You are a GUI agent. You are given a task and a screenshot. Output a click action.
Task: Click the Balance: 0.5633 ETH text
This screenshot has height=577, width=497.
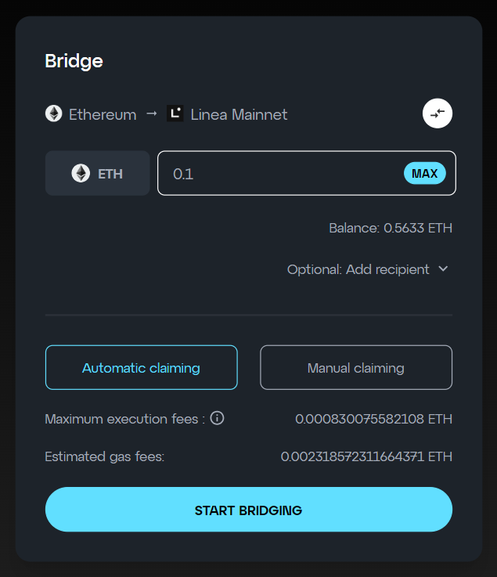[x=391, y=228]
